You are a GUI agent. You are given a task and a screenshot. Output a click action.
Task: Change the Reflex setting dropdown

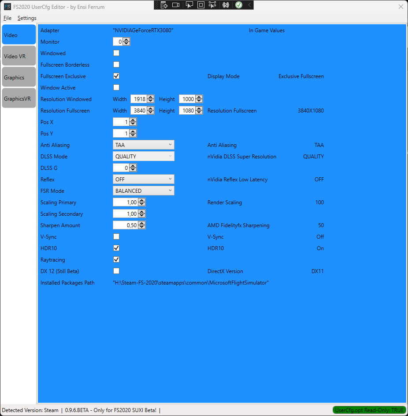(x=143, y=179)
